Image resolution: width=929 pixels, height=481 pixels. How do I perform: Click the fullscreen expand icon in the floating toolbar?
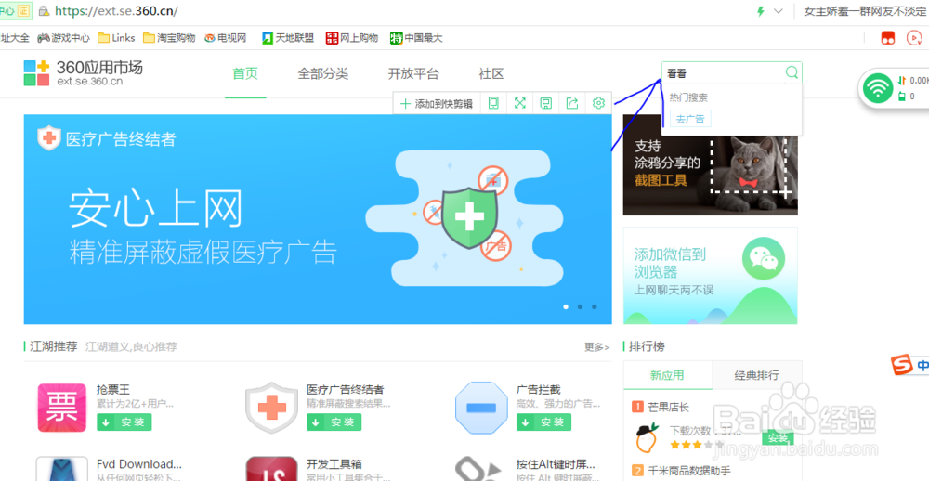pos(519,104)
